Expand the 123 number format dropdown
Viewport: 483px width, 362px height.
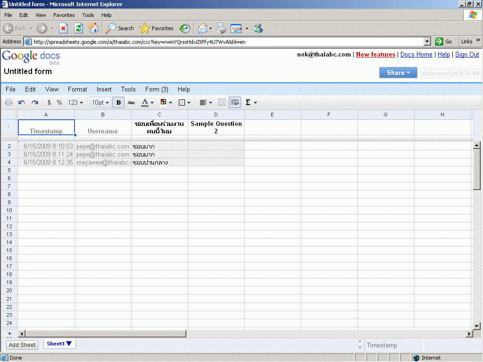tap(75, 102)
